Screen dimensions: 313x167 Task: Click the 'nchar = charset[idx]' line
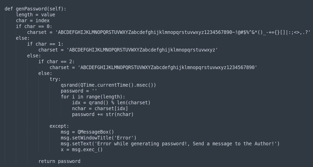pos(100,109)
